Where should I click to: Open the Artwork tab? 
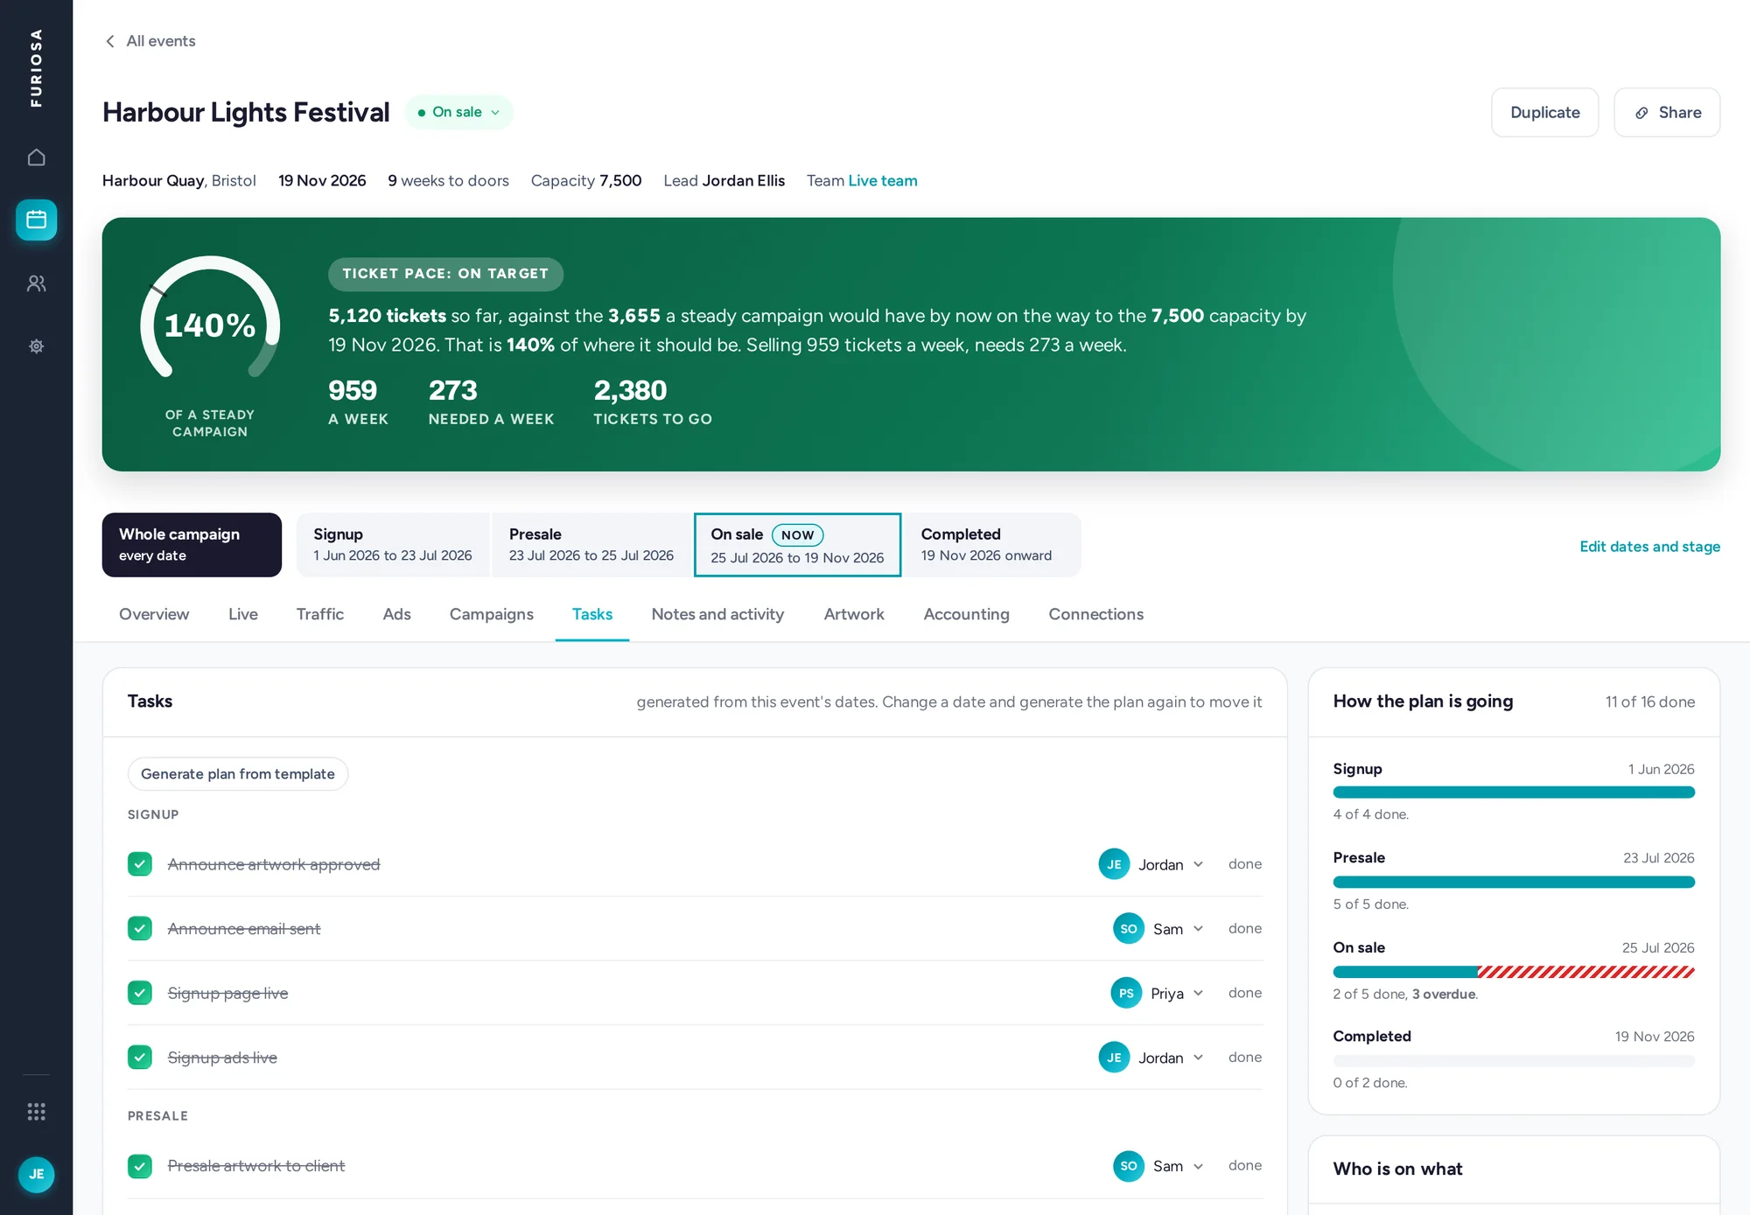(854, 614)
